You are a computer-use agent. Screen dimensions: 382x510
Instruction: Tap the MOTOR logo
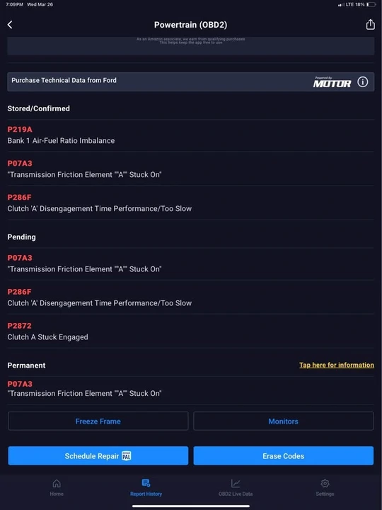pyautogui.click(x=332, y=82)
